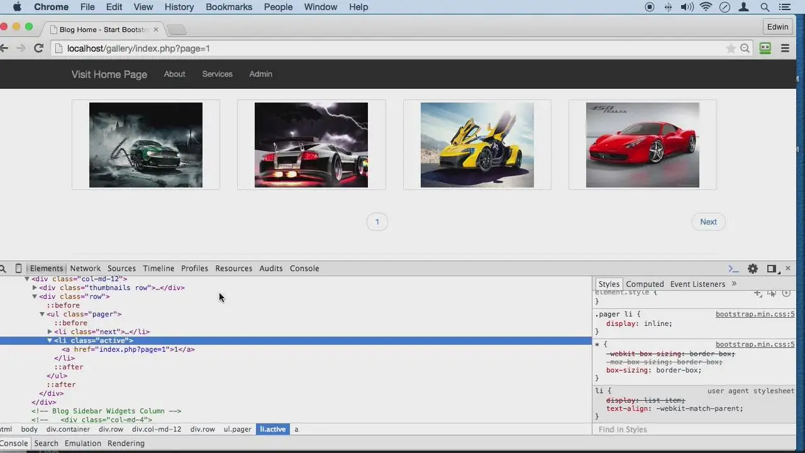
Task: Show the console drawer icon in DevTools
Action: (x=733, y=269)
